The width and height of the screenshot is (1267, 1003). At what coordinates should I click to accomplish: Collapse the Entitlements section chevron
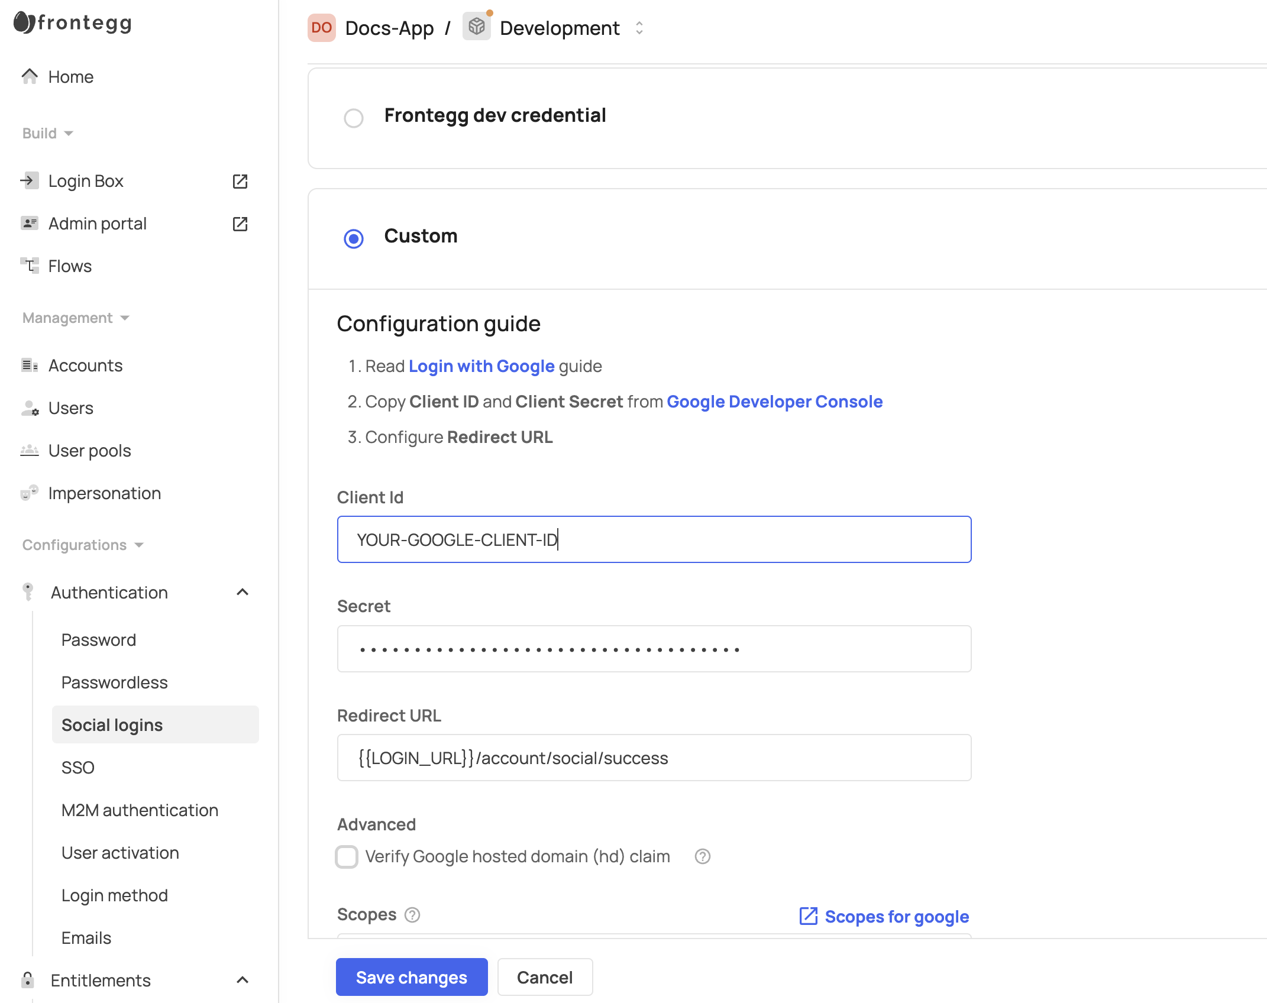pos(243,980)
